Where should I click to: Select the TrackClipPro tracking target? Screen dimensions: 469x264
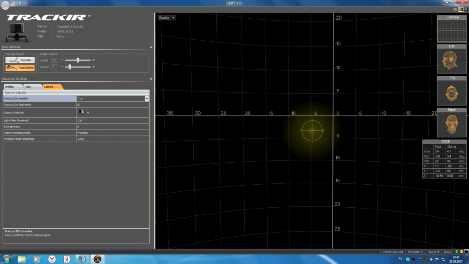click(20, 68)
